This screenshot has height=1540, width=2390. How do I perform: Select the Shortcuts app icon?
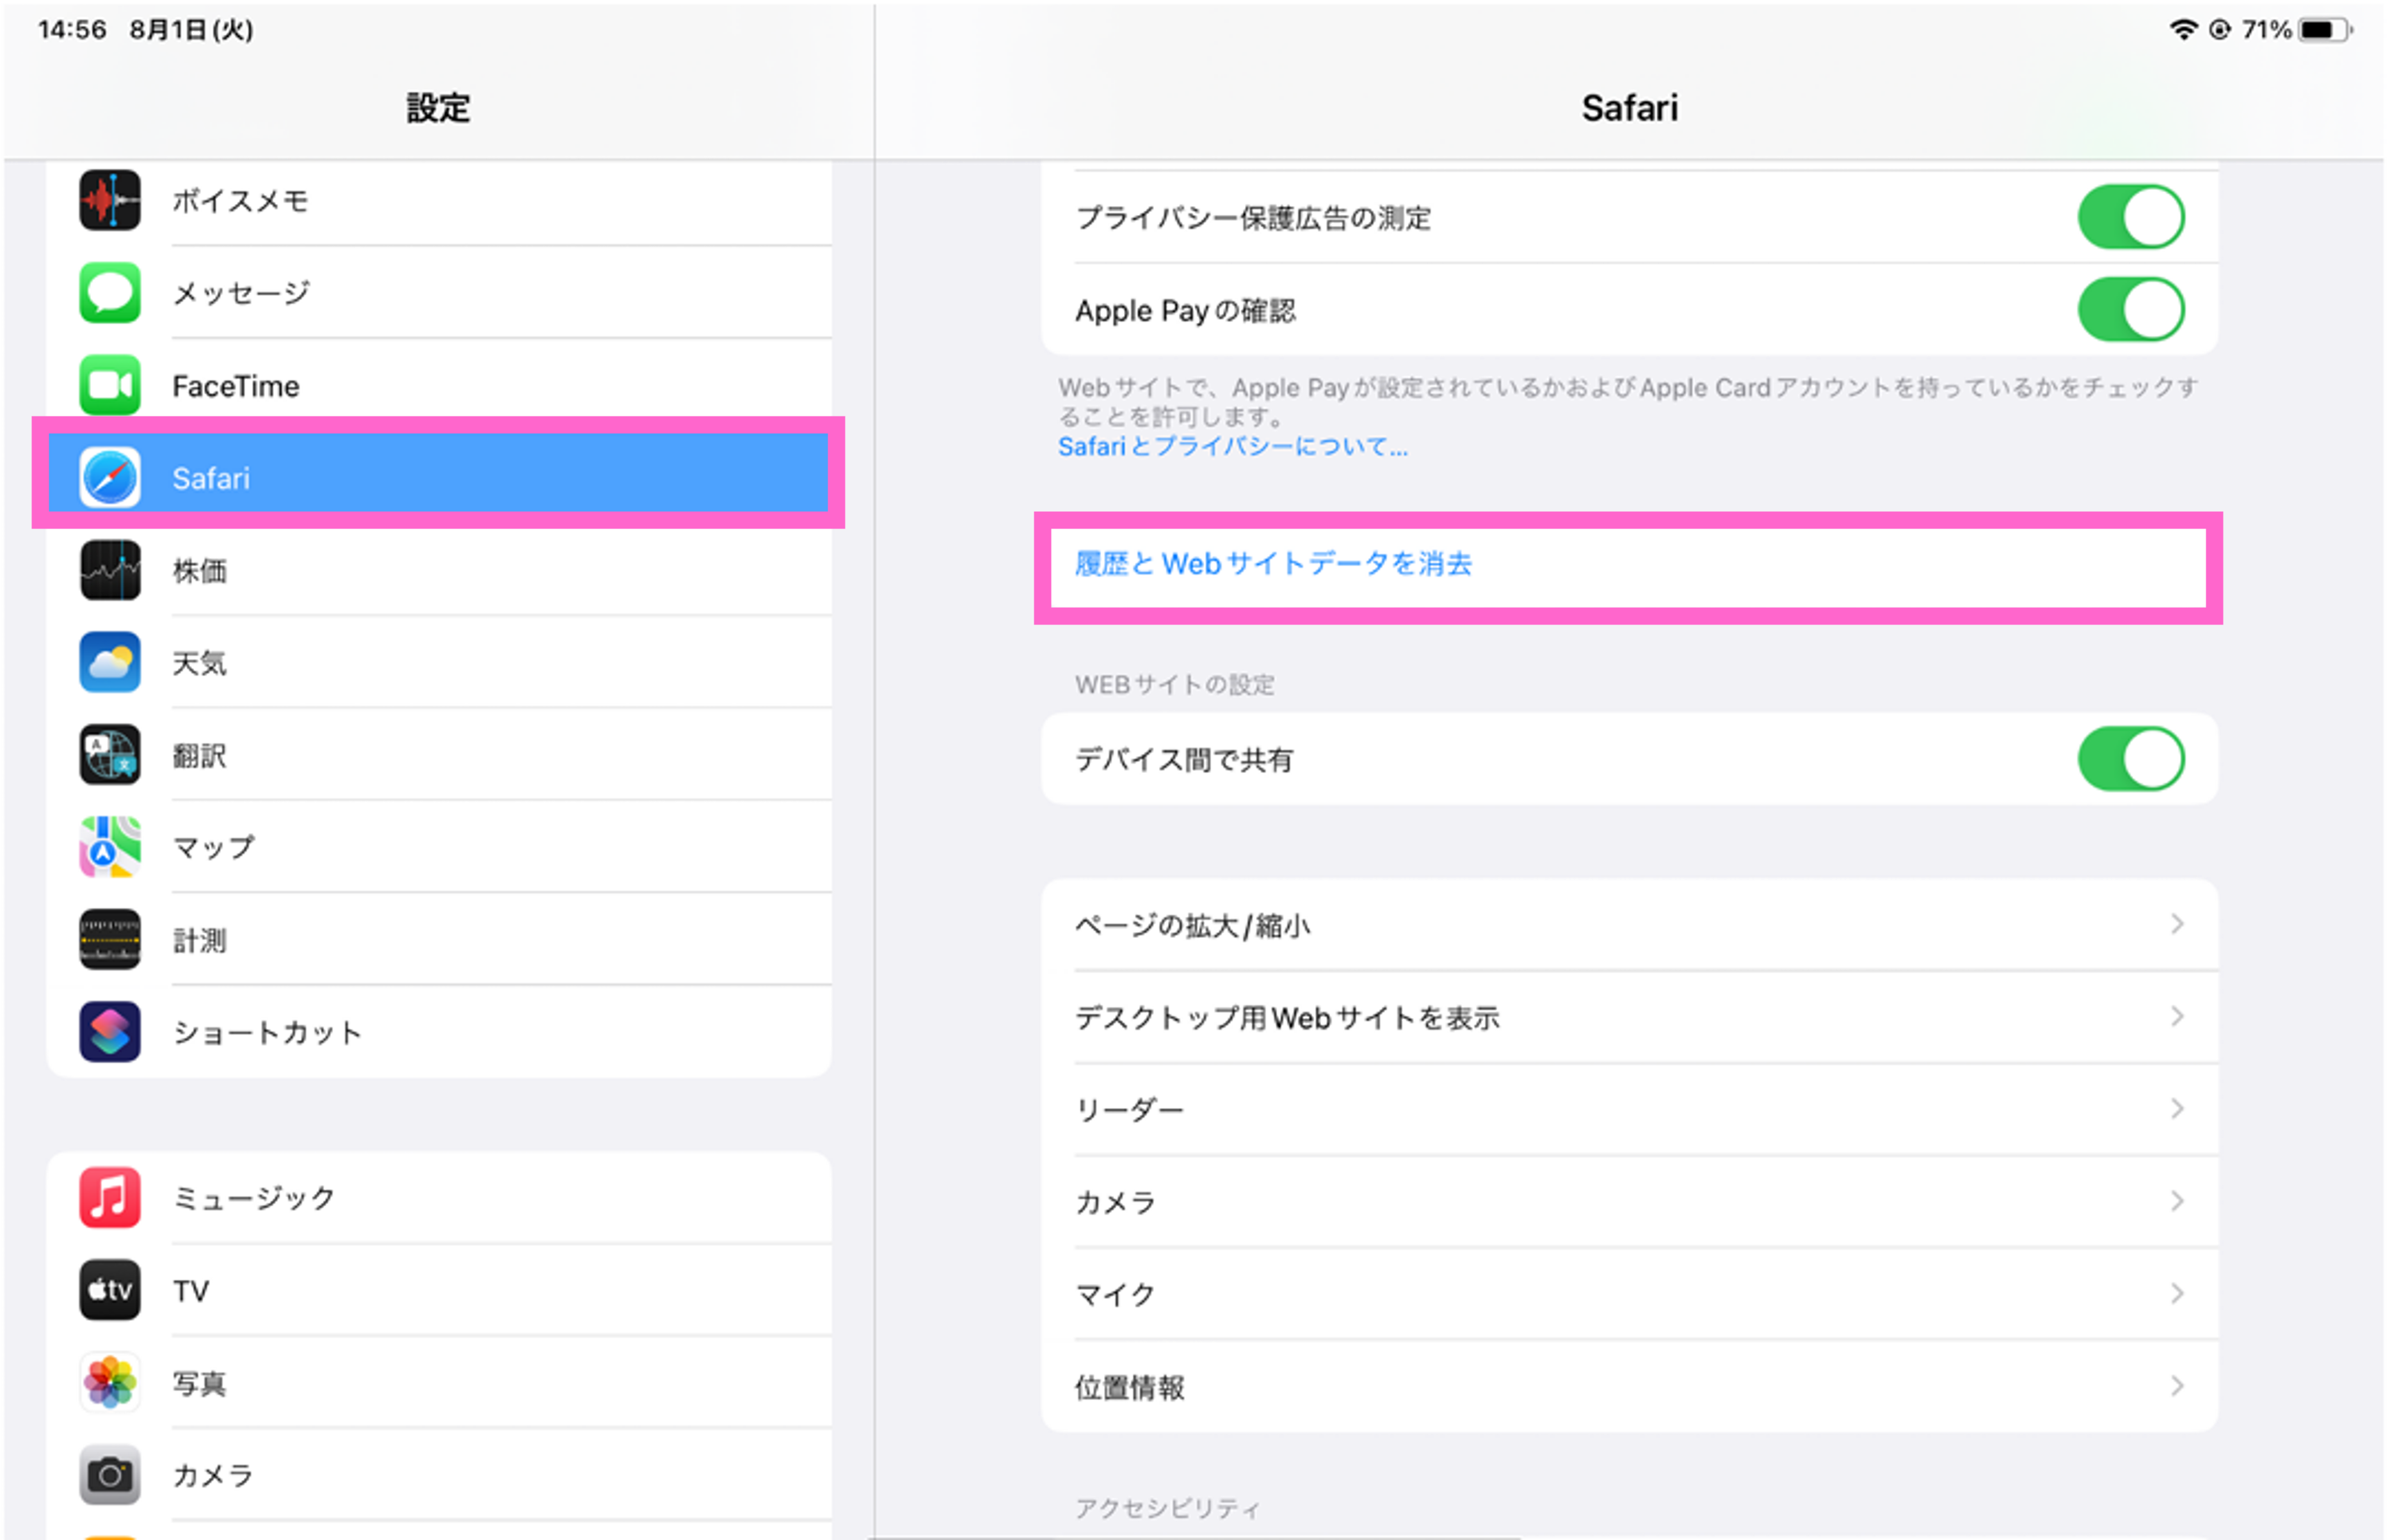109,1032
